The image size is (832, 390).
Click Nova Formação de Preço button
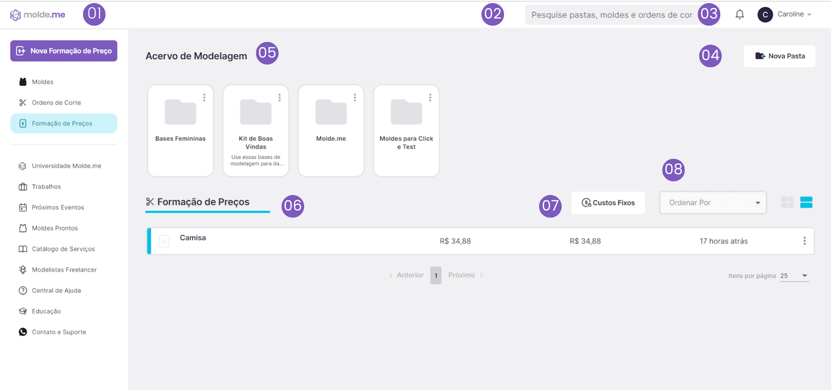64,51
